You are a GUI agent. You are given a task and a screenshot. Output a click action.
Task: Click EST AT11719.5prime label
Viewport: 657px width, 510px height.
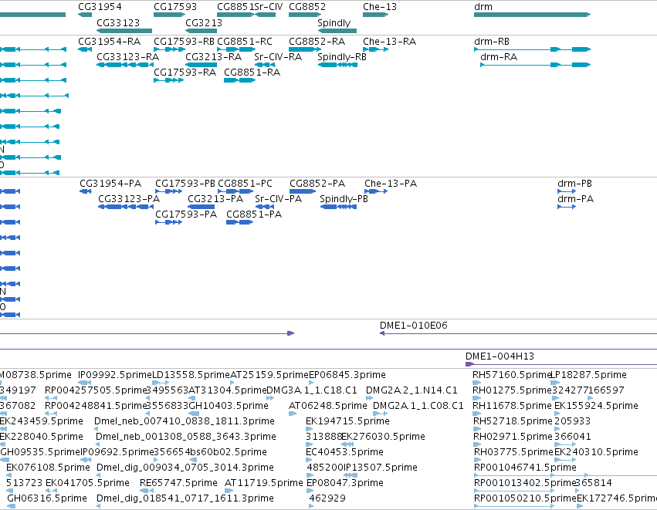[x=264, y=483]
